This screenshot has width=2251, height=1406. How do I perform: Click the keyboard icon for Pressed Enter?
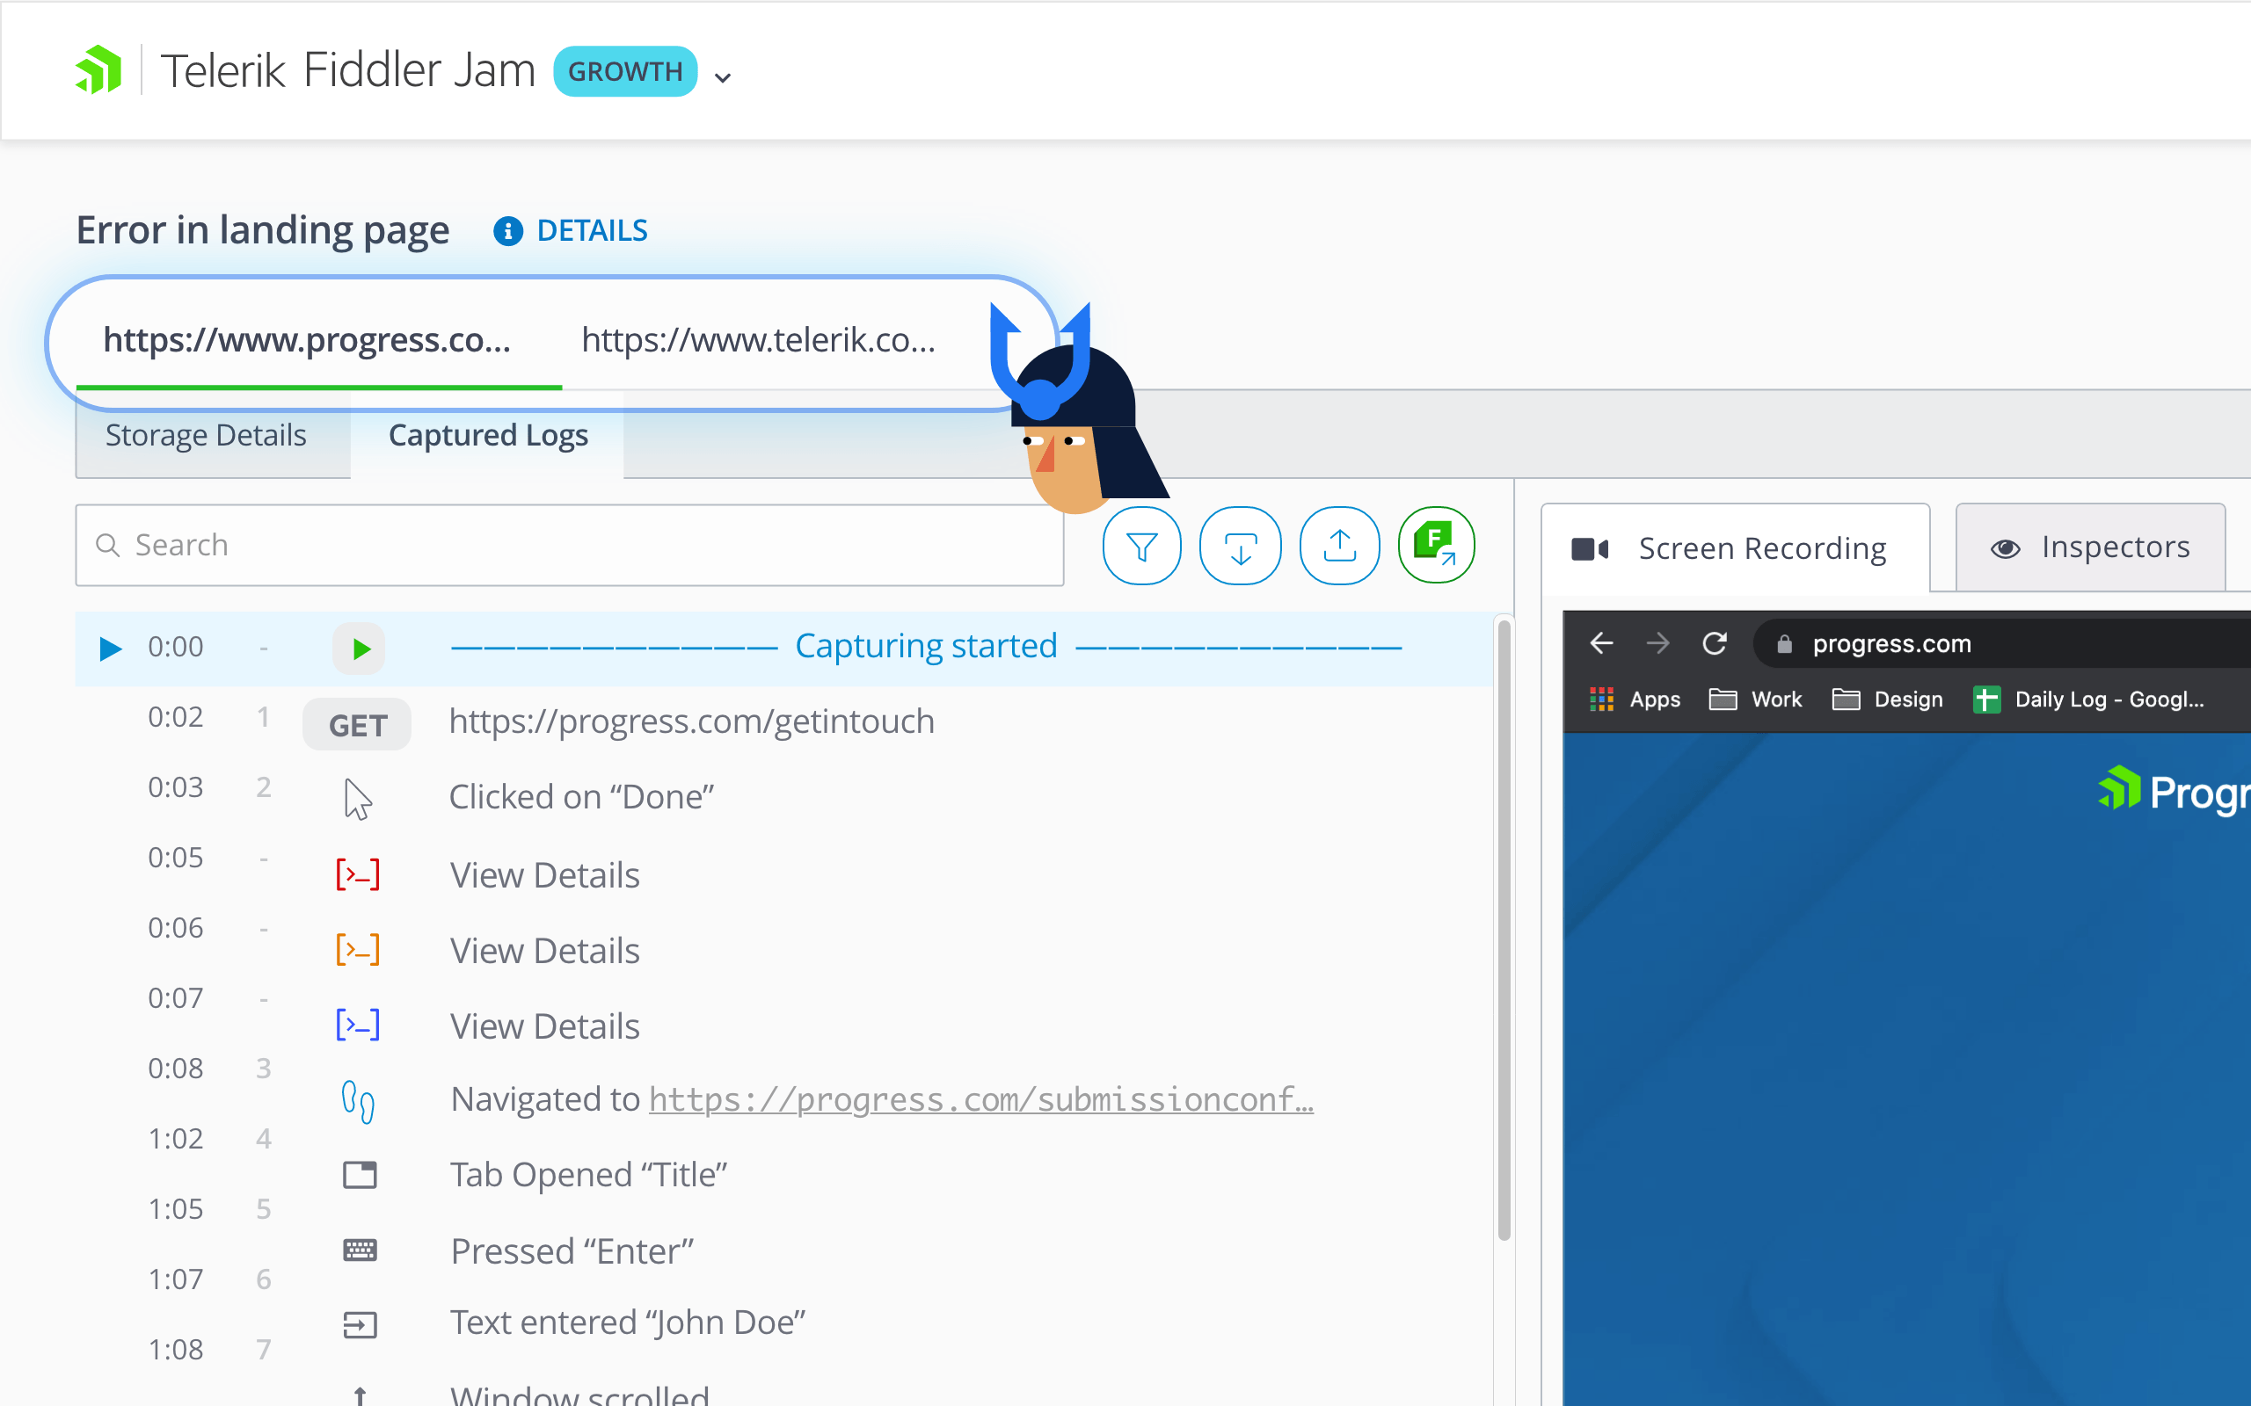pyautogui.click(x=359, y=1250)
